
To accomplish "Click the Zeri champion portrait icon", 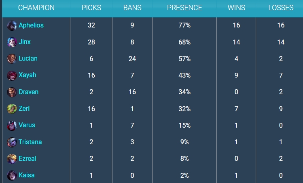I will (x=12, y=109).
